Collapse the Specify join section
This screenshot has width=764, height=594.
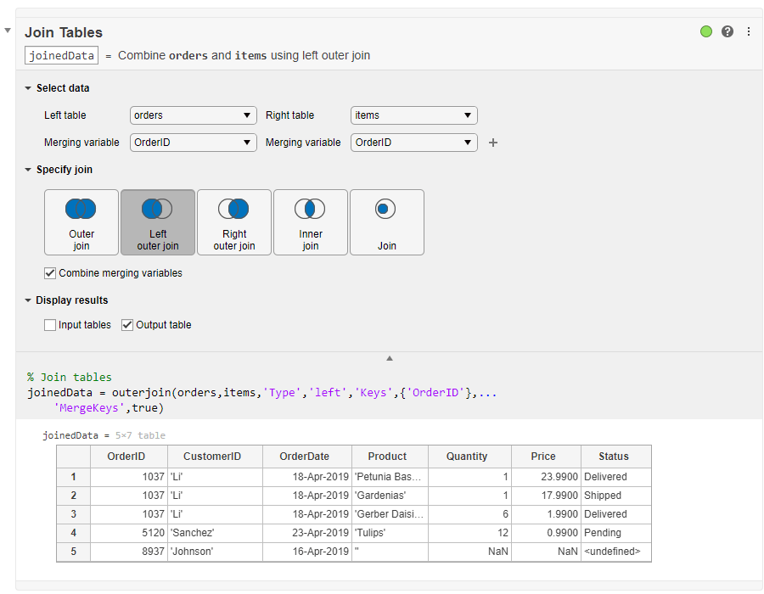coord(28,170)
